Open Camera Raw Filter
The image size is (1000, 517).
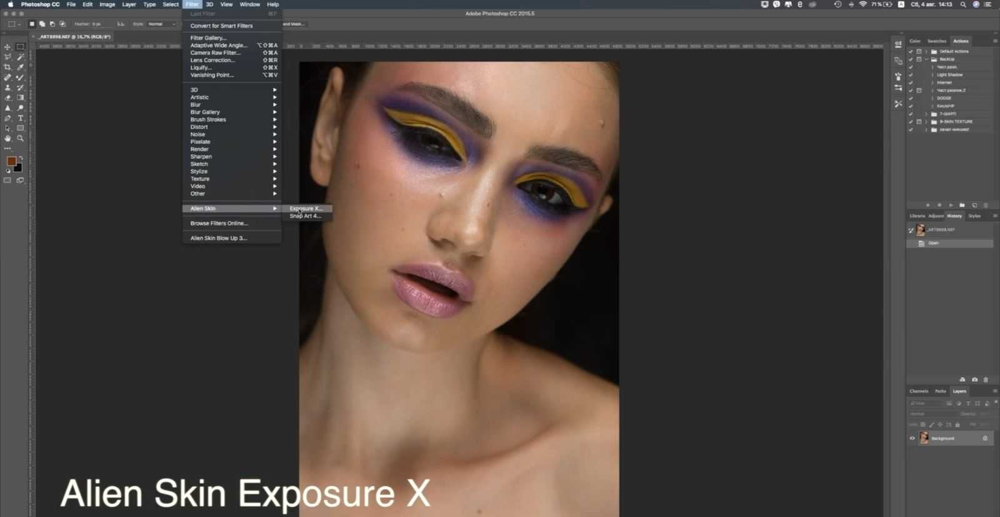[x=232, y=53]
